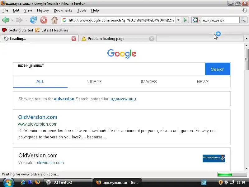Open the Back history dropdown arrow
The image size is (249, 187).
(x=12, y=20)
